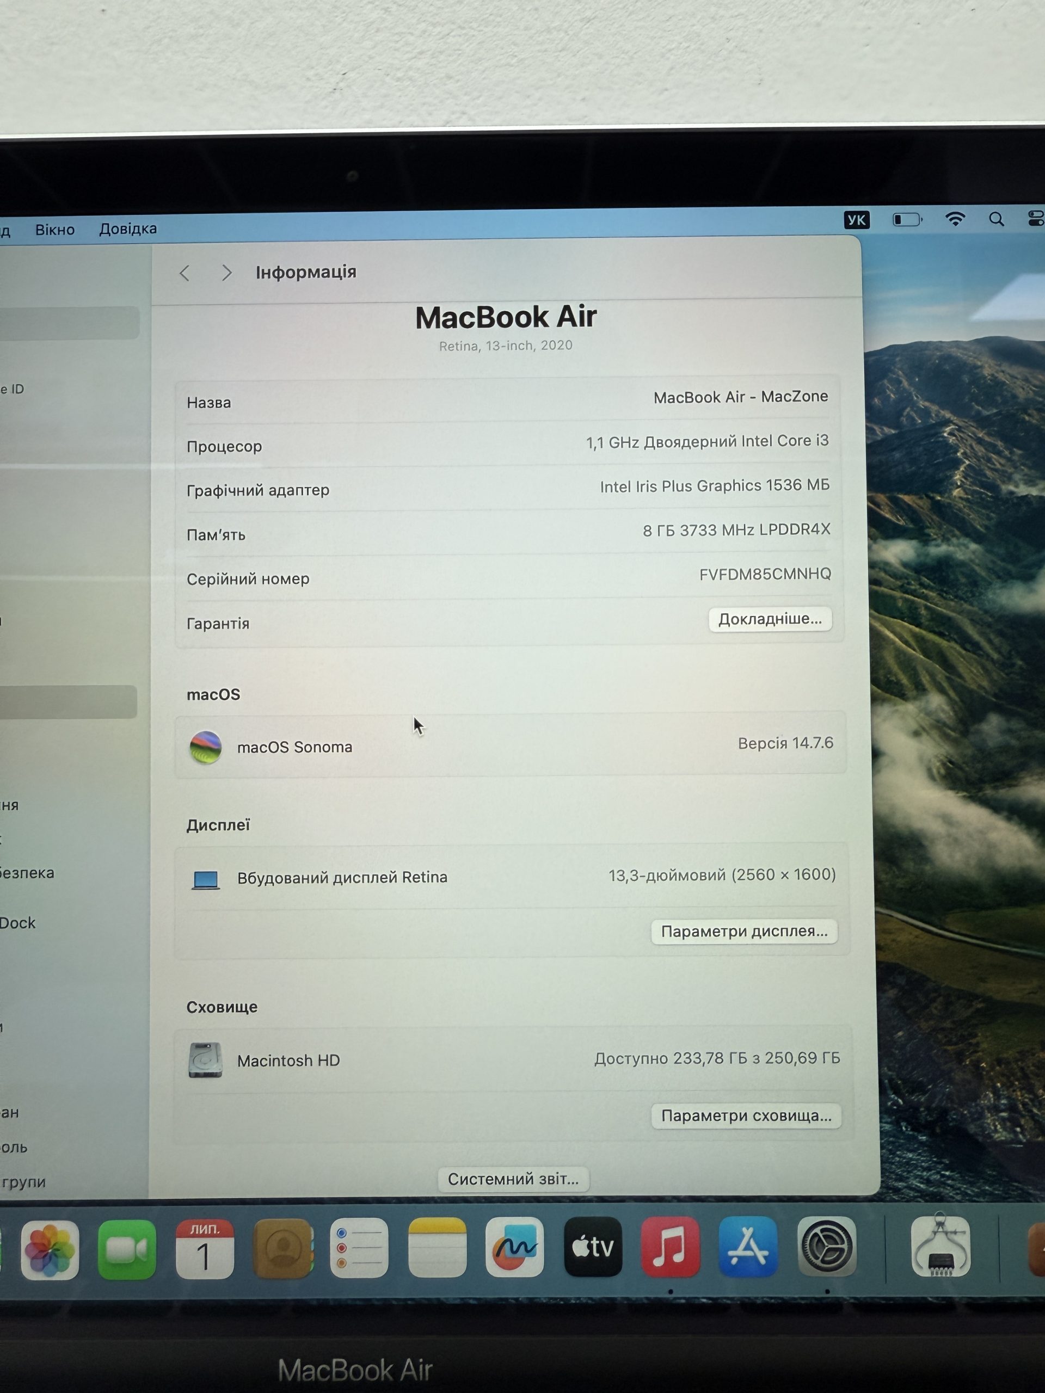This screenshot has width=1045, height=1393.
Task: Open Control Center menu bar icon
Action: (x=1036, y=219)
